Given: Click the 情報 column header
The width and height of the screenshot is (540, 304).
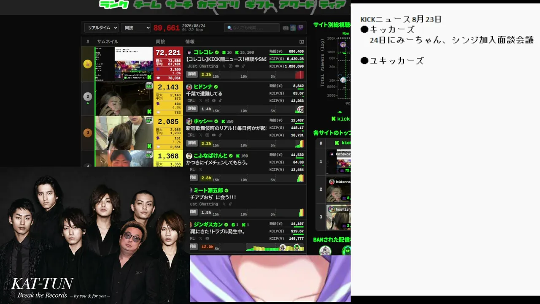Looking at the screenshot, I should point(190,42).
